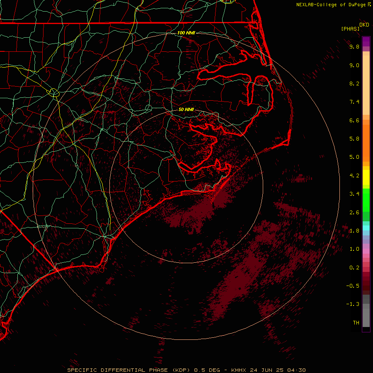The height and width of the screenshot is (373, 373).
Task: Click the cyan segment of the color bar
Action: pyautogui.click(x=366, y=228)
